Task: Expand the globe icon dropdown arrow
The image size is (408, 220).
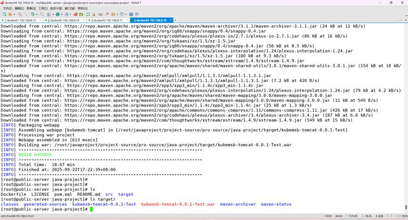Action: [62, 14]
